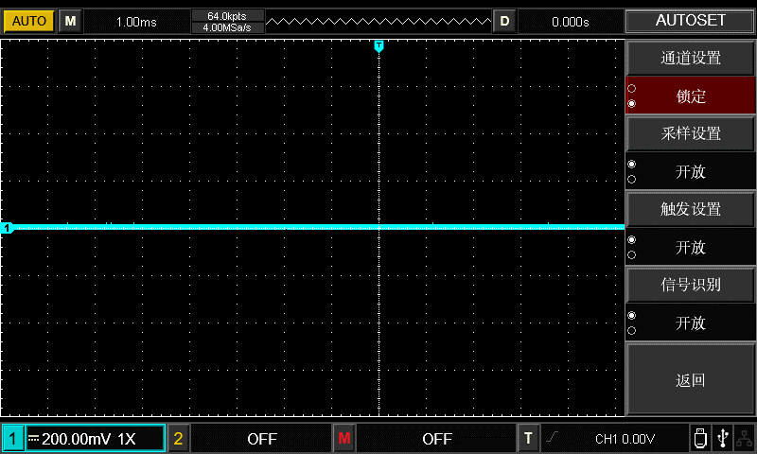Toggle the 通道设置 option showing 锁定
The width and height of the screenshot is (757, 454).
[691, 96]
